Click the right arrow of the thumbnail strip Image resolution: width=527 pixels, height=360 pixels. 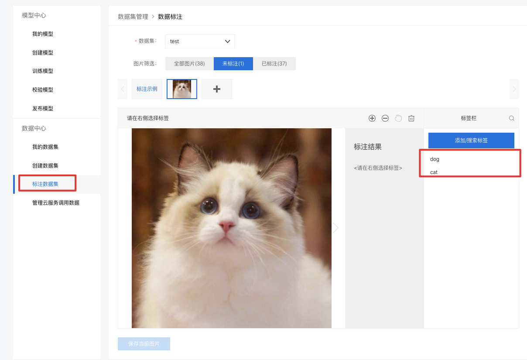click(514, 89)
